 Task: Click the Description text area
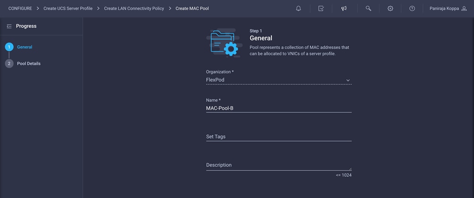(x=279, y=165)
